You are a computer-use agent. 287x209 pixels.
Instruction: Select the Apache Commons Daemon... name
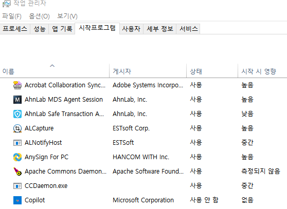(x=65, y=172)
